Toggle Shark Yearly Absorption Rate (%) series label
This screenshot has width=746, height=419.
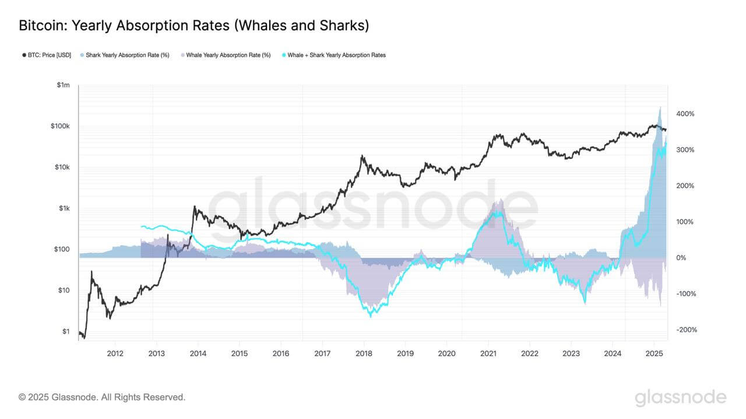point(128,55)
